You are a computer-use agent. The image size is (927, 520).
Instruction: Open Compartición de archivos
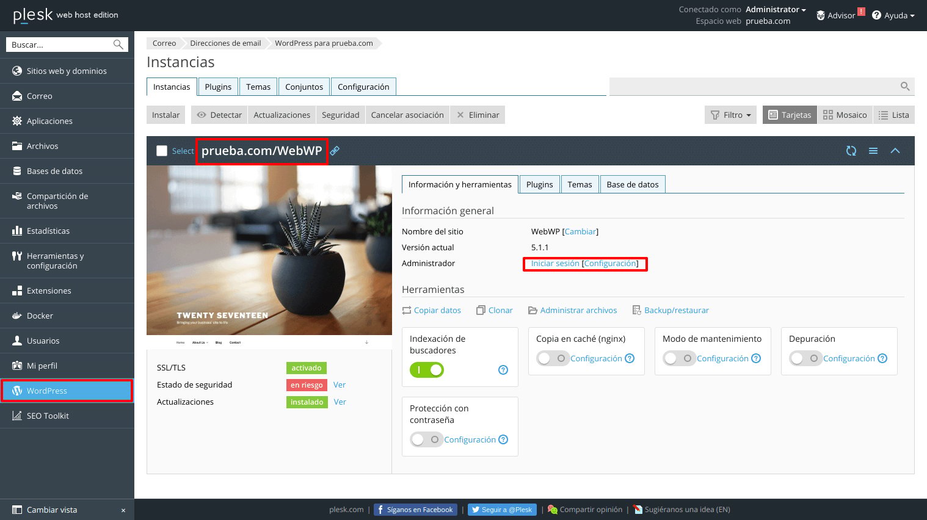point(67,201)
